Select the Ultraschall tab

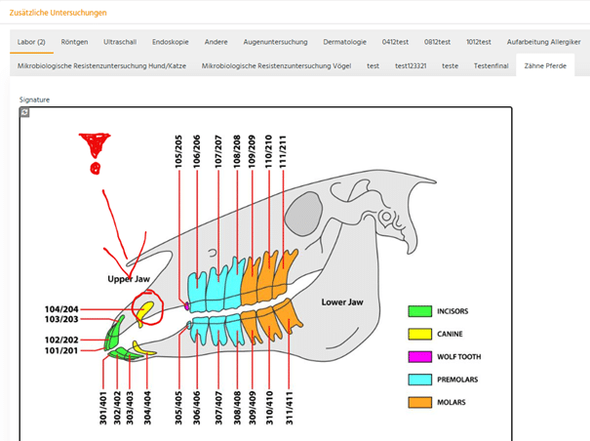coord(121,42)
